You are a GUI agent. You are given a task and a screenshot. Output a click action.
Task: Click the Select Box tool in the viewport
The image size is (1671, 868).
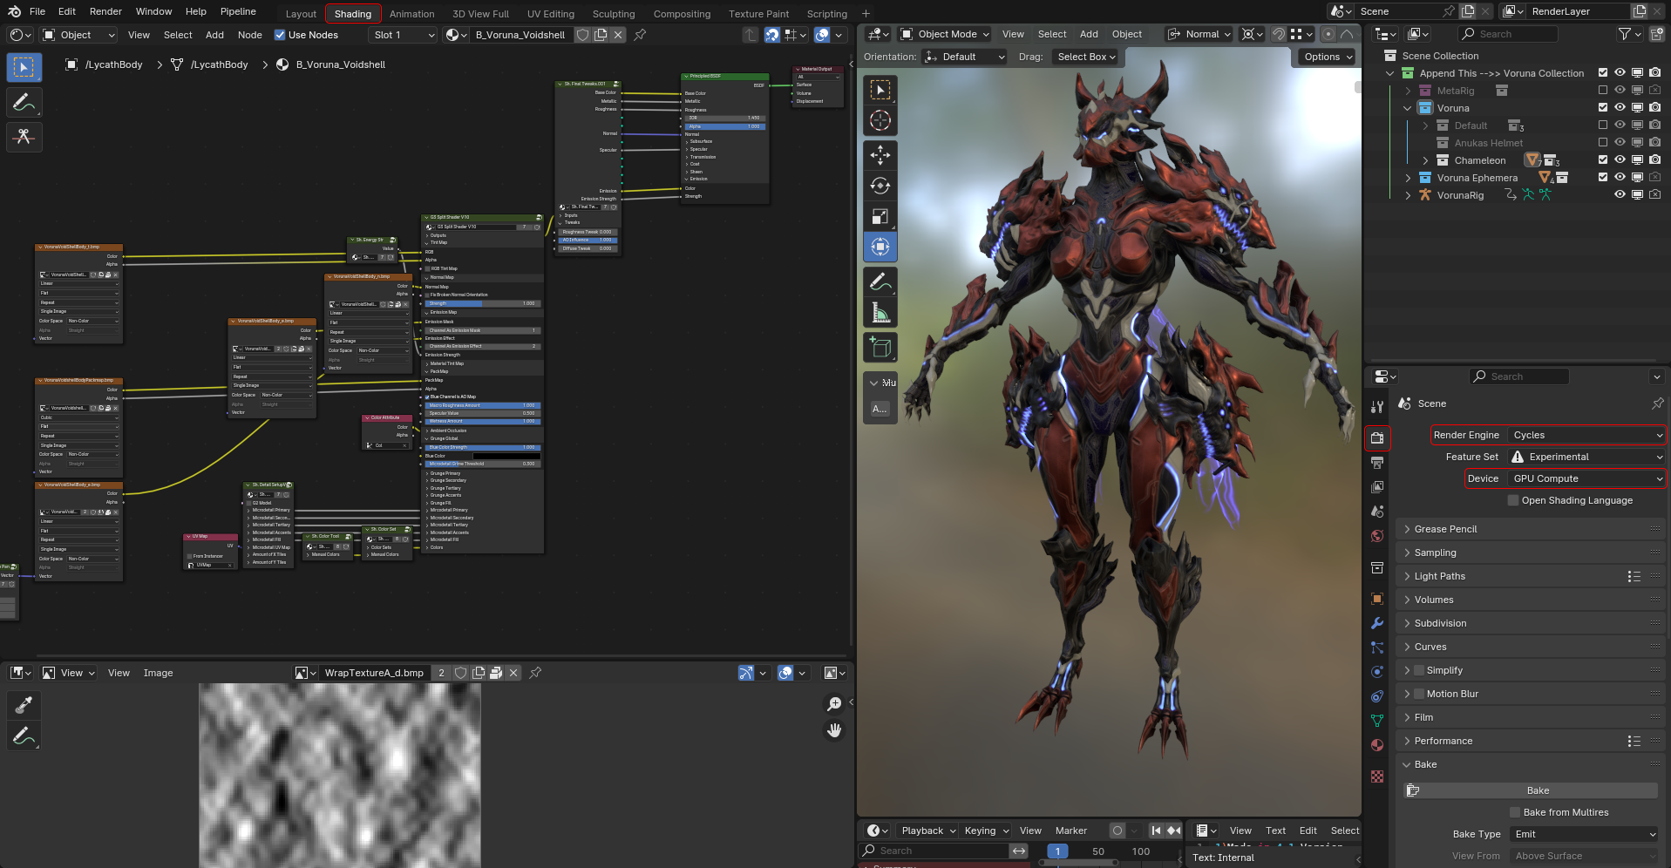[x=880, y=90]
